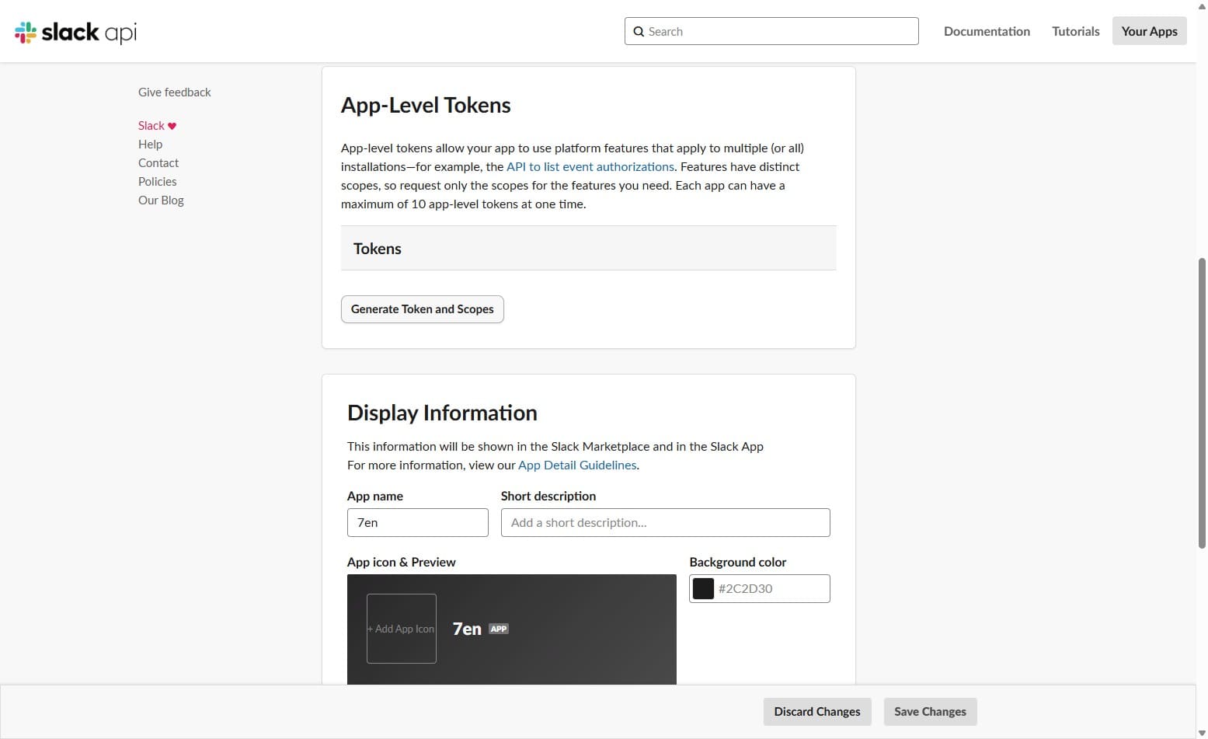Click the APP badge in the icon preview
Viewport: 1208px width, 739px height.
tap(499, 629)
